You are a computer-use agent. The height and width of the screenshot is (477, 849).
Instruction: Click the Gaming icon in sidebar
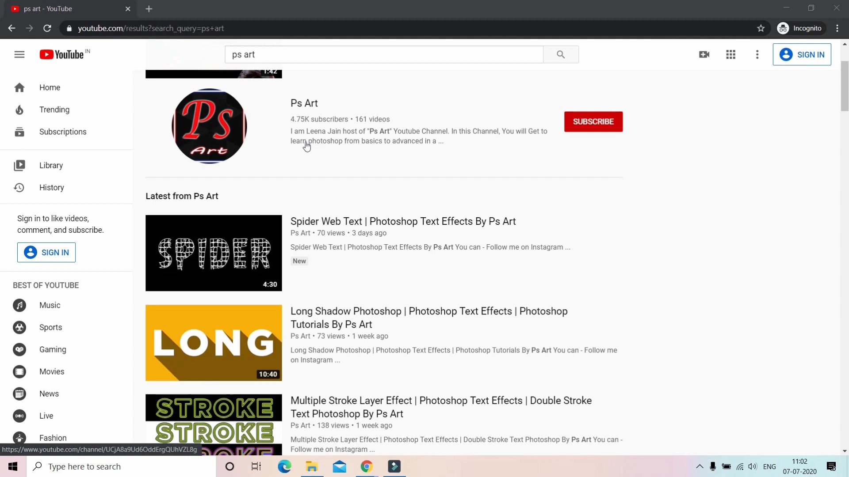coord(19,349)
